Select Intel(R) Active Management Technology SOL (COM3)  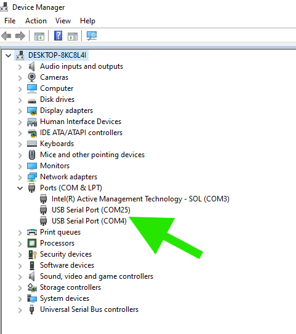tap(140, 199)
